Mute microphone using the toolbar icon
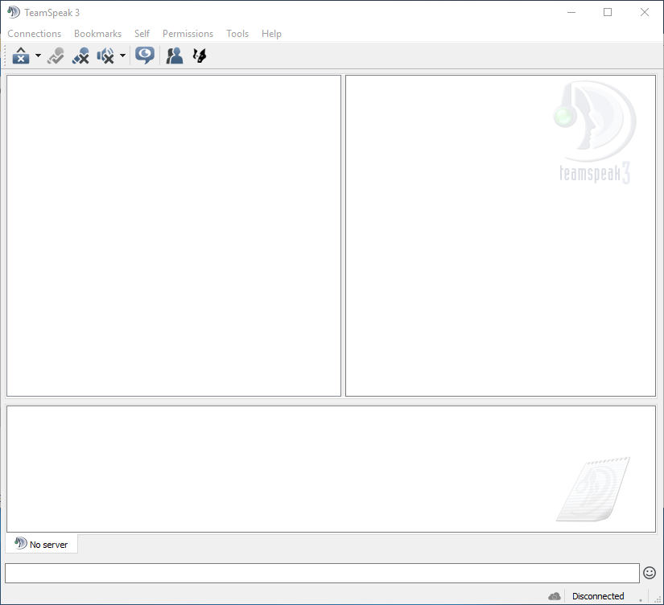The height and width of the screenshot is (605, 664). point(80,56)
